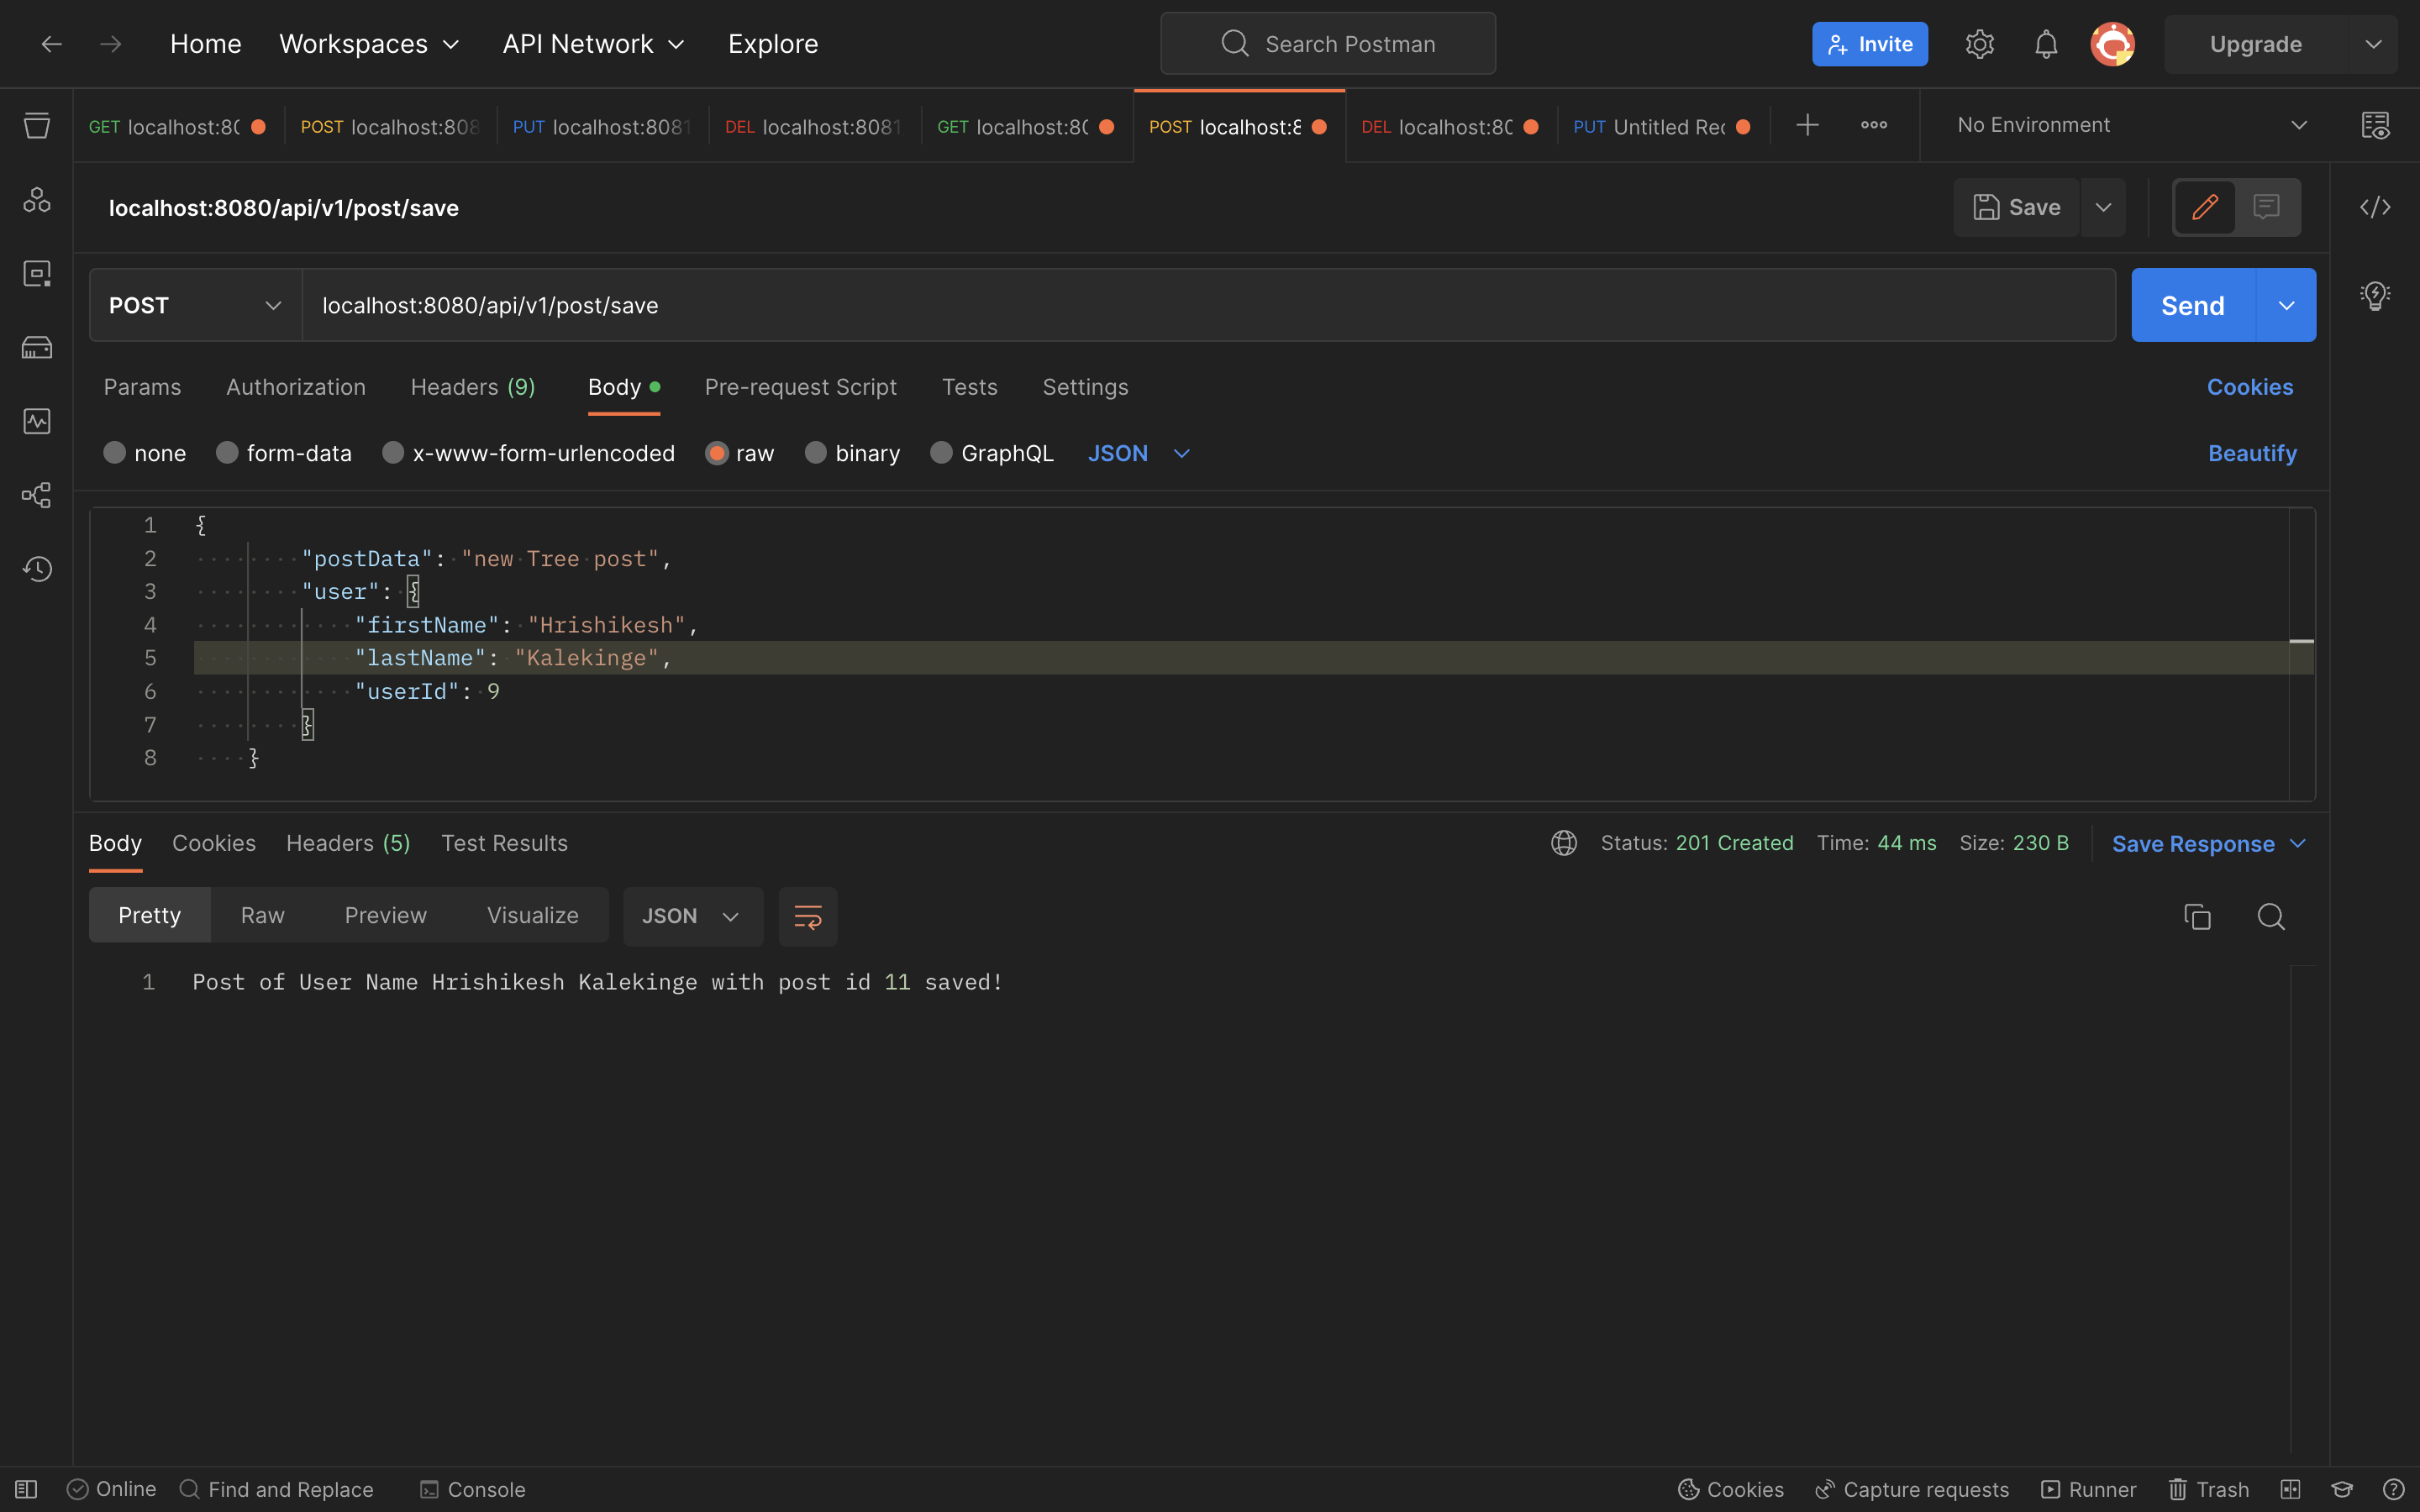Open the response Headers (5) tab

point(348,843)
